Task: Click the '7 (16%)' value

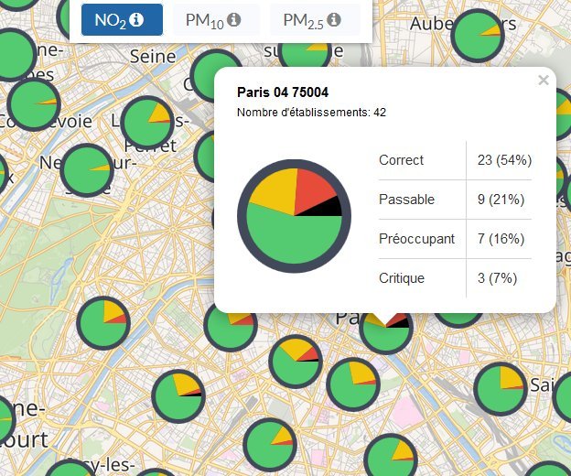Action: click(x=501, y=239)
